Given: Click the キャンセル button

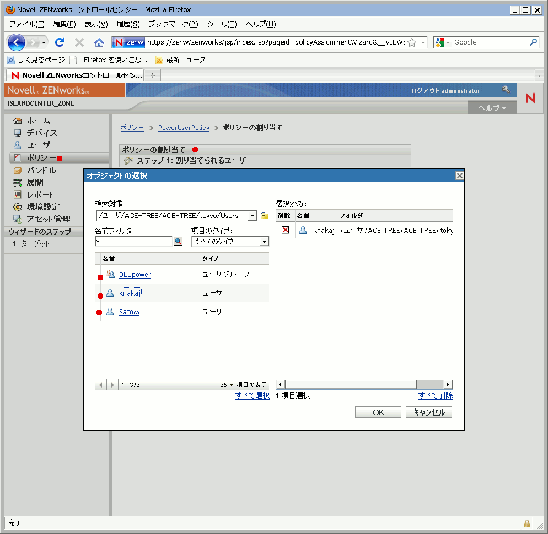Looking at the screenshot, I should (x=428, y=412).
